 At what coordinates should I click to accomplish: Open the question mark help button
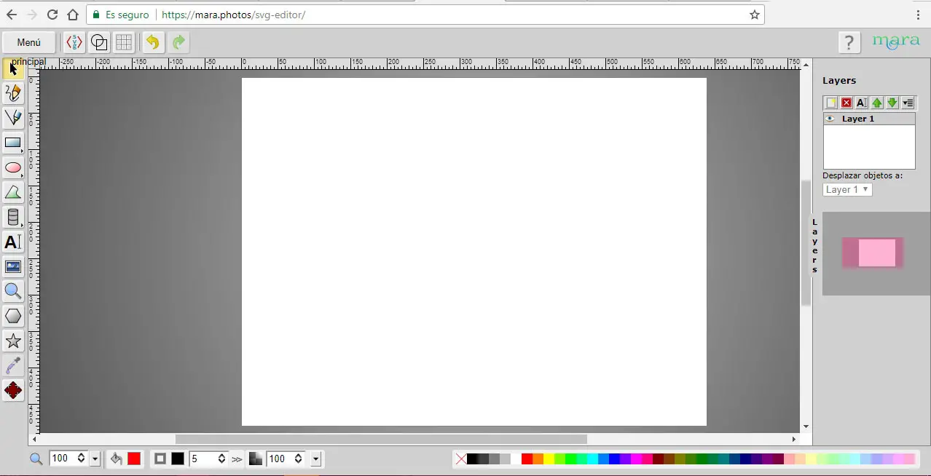(849, 42)
